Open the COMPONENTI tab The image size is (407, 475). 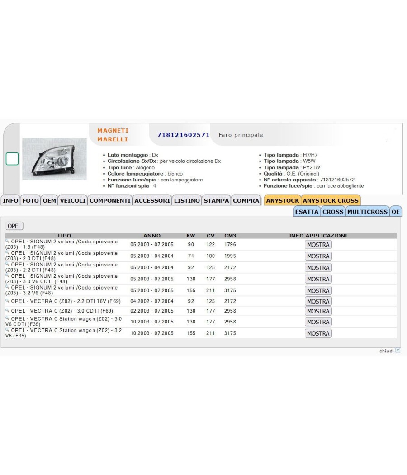(110, 200)
